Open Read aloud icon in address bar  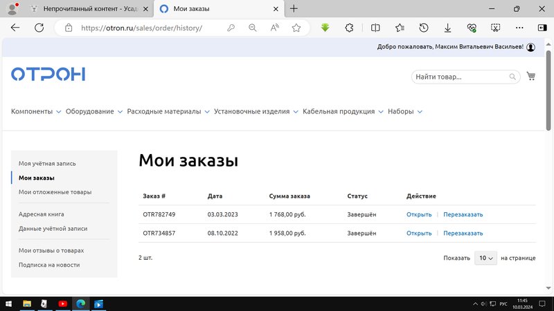click(274, 28)
